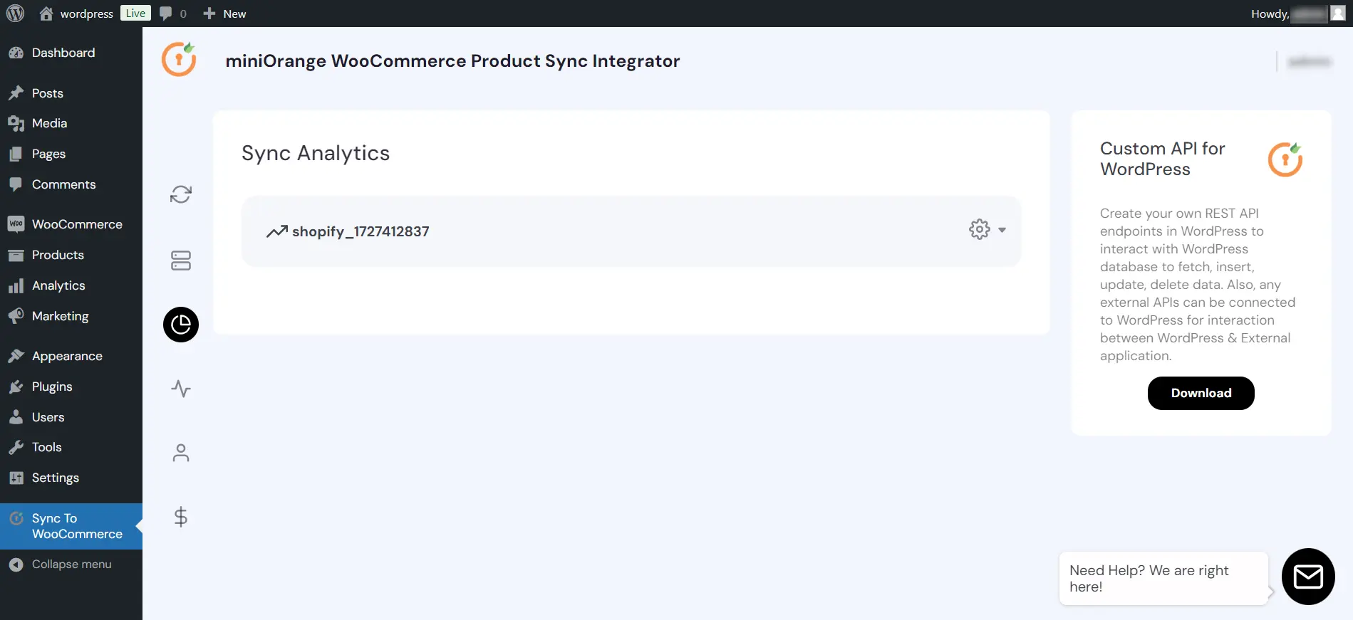This screenshot has height=620, width=1353.
Task: Select Sync To WooCommerce menu item
Action: [x=71, y=526]
